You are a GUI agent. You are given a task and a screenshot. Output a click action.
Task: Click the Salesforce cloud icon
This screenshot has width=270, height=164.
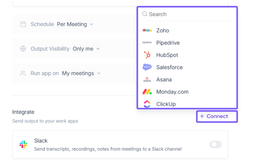pyautogui.click(x=147, y=67)
